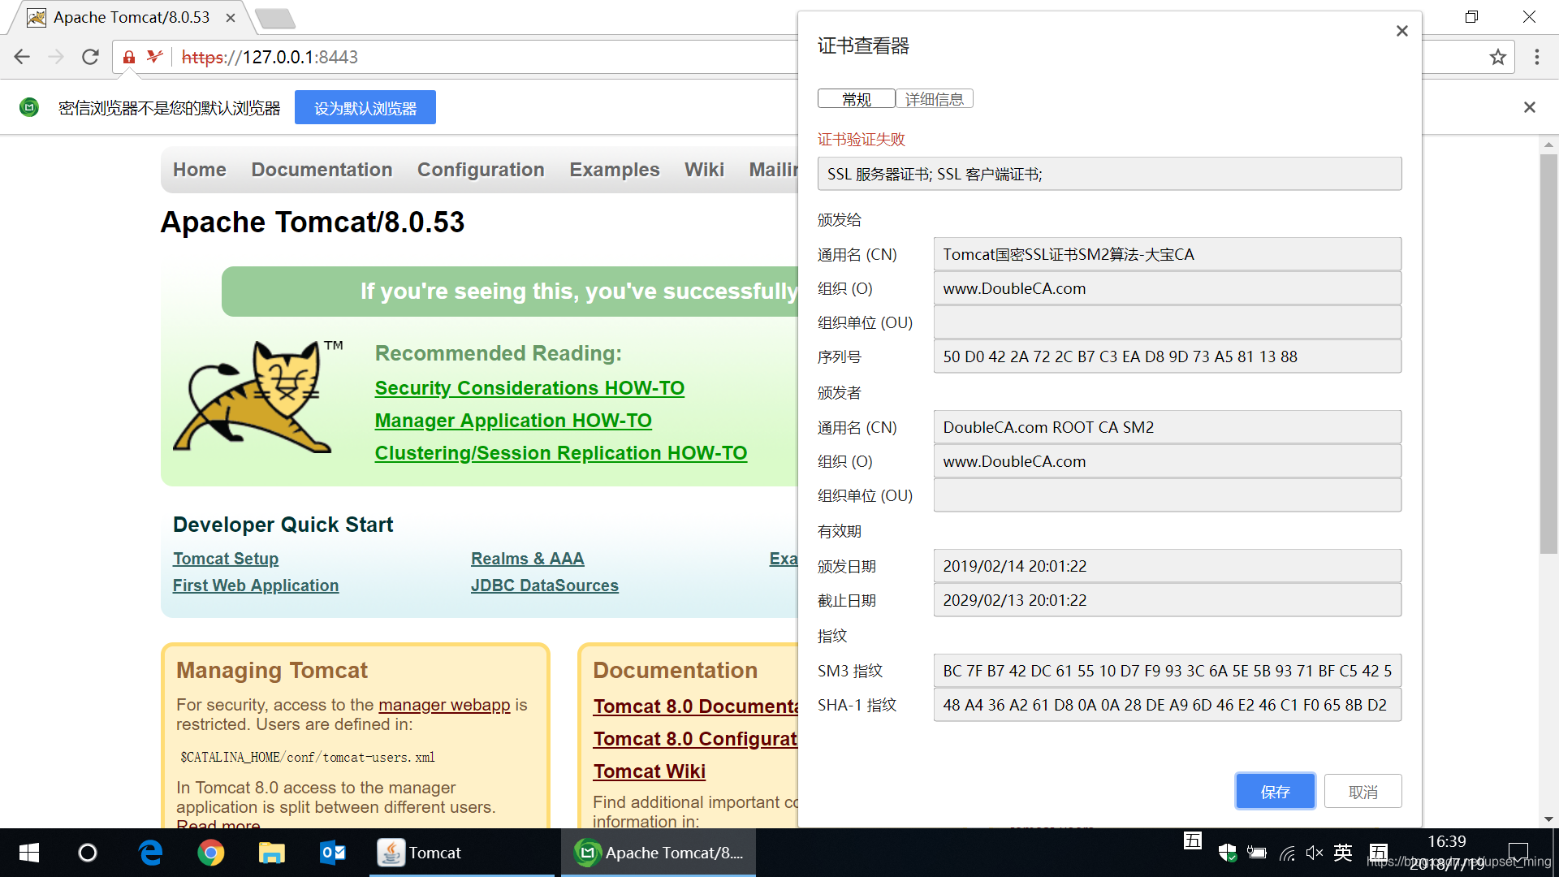The image size is (1559, 877).
Task: Switch to the Tomcat Java taskbar window
Action: [x=462, y=853]
